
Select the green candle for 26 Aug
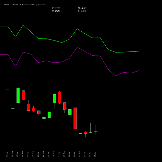54,98
